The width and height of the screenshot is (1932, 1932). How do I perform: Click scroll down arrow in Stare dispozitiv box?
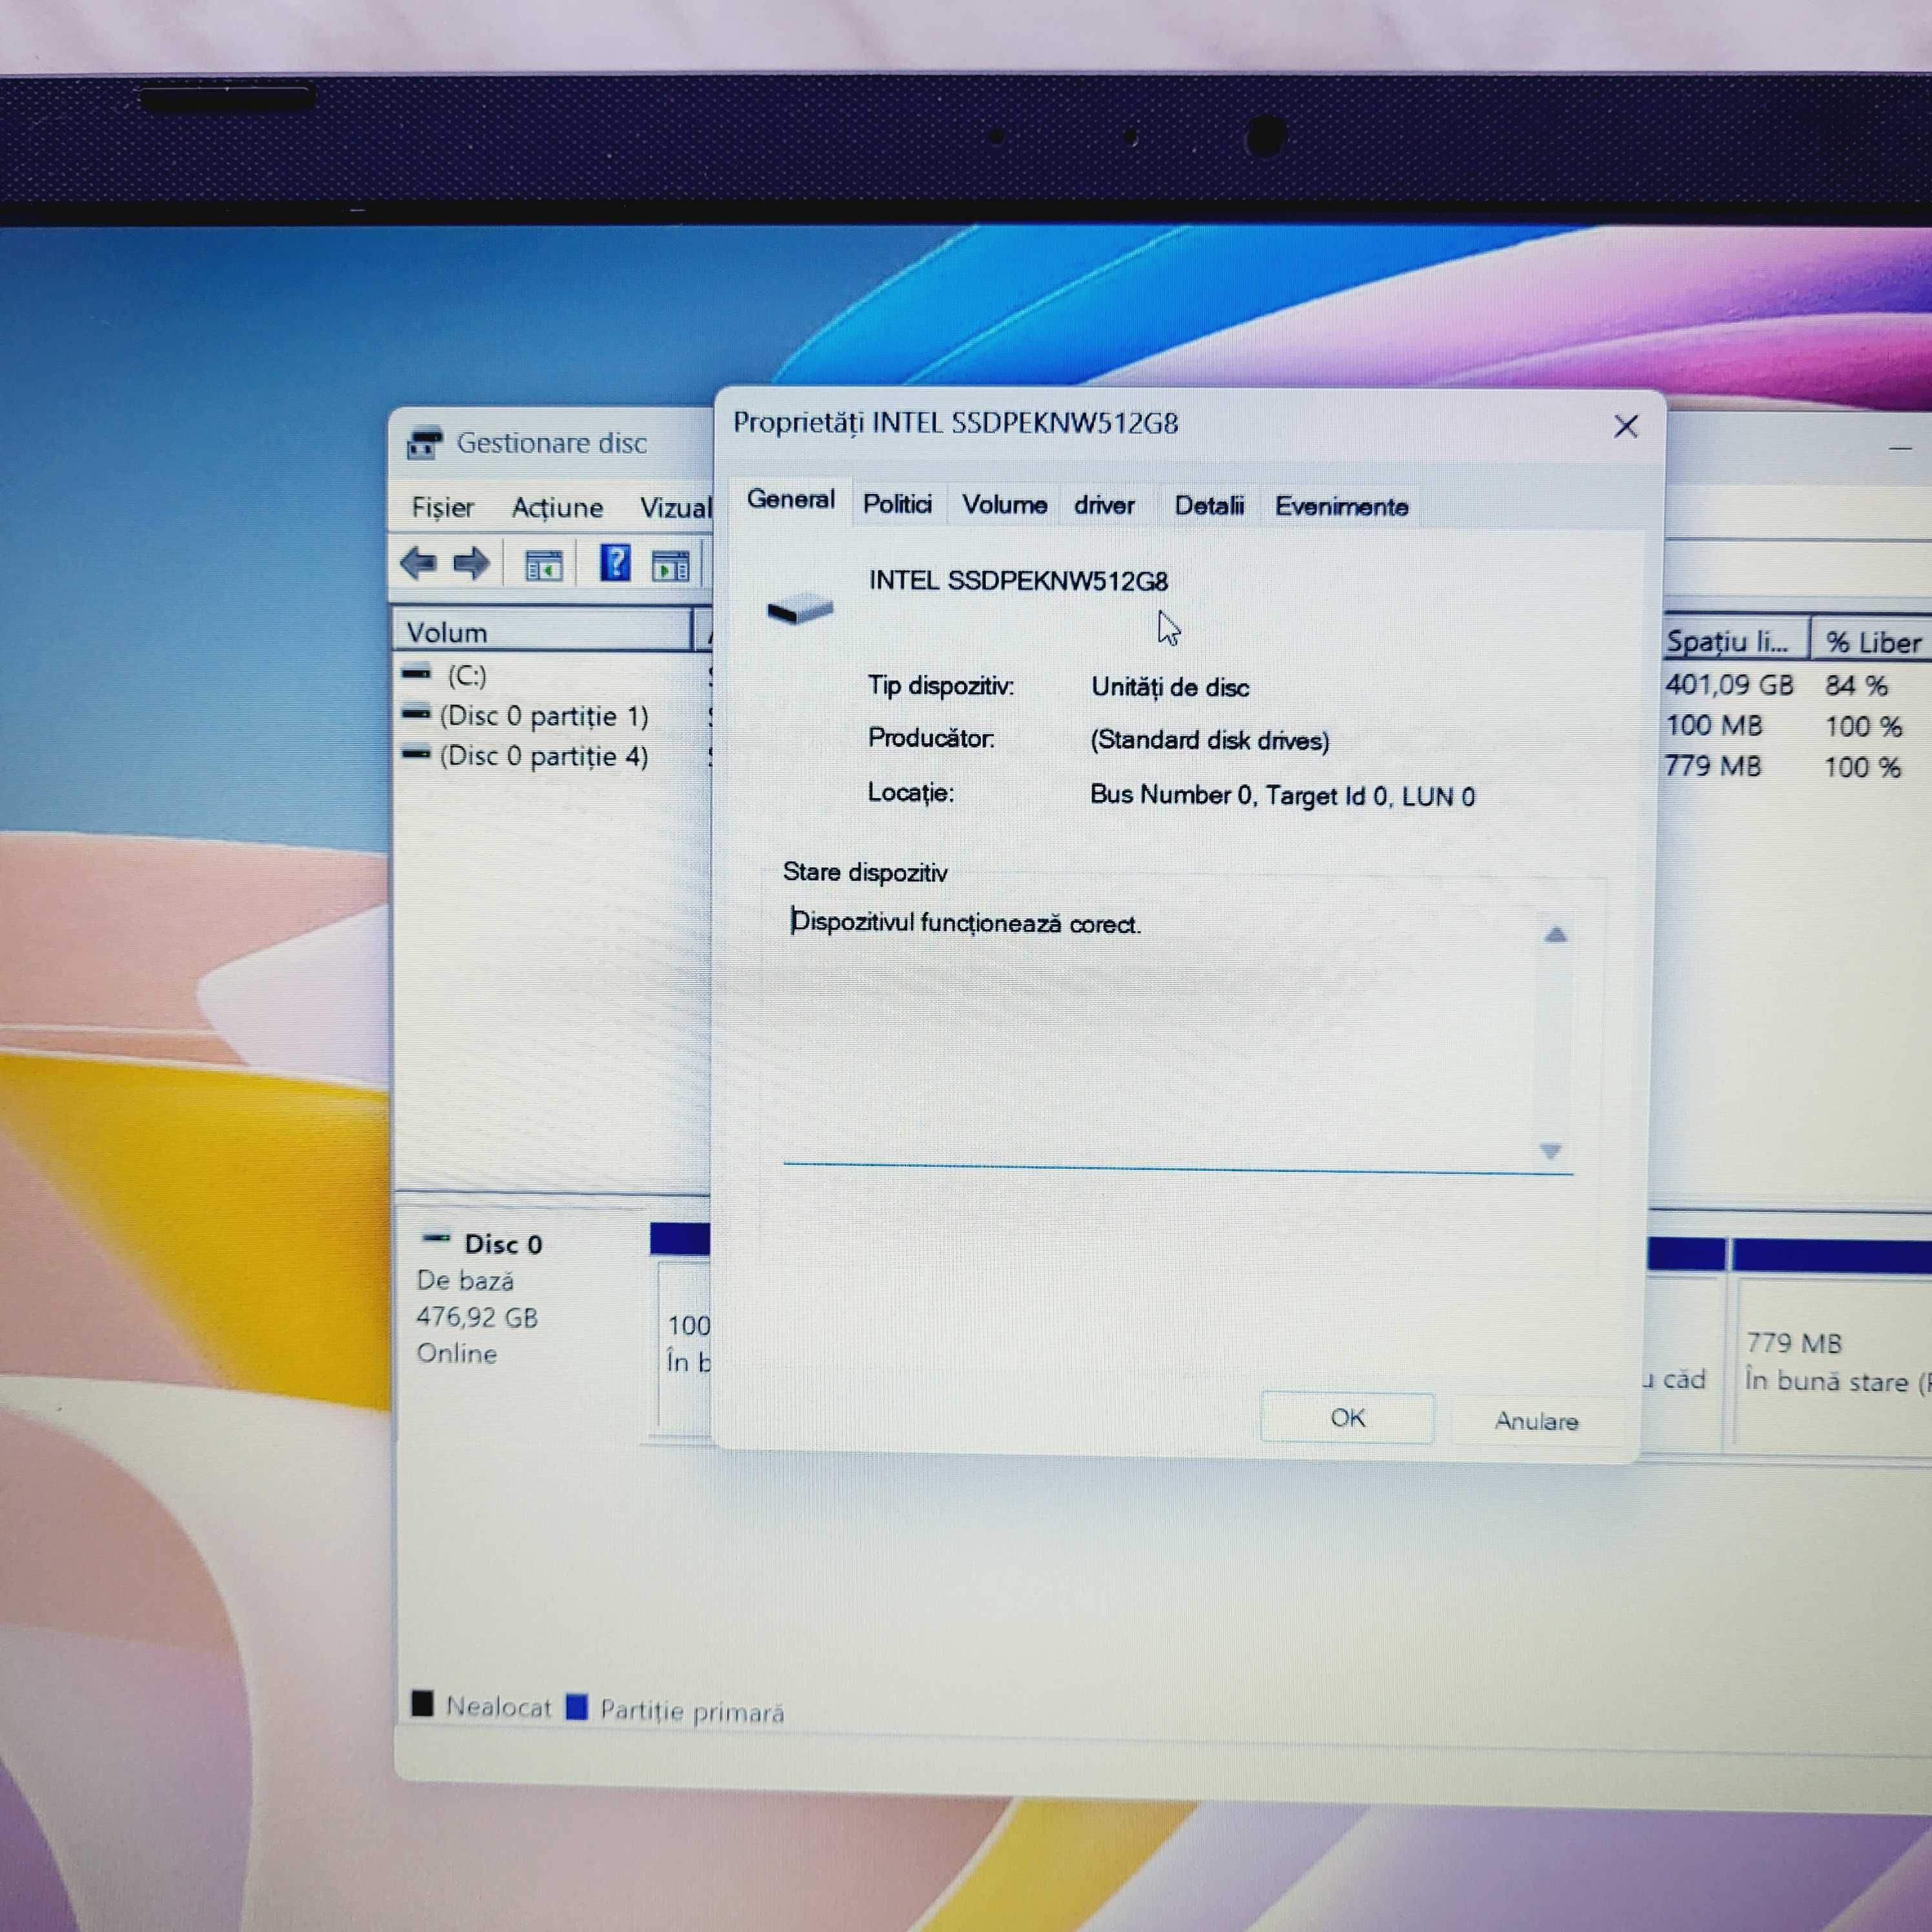click(x=1551, y=1151)
